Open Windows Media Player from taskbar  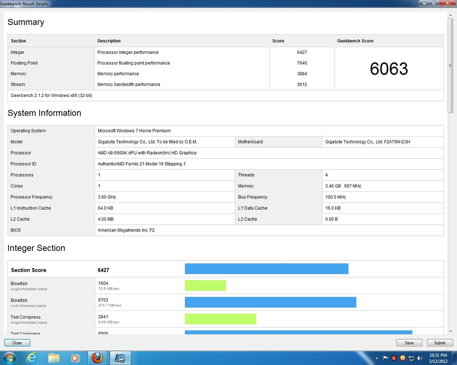pyautogui.click(x=75, y=358)
